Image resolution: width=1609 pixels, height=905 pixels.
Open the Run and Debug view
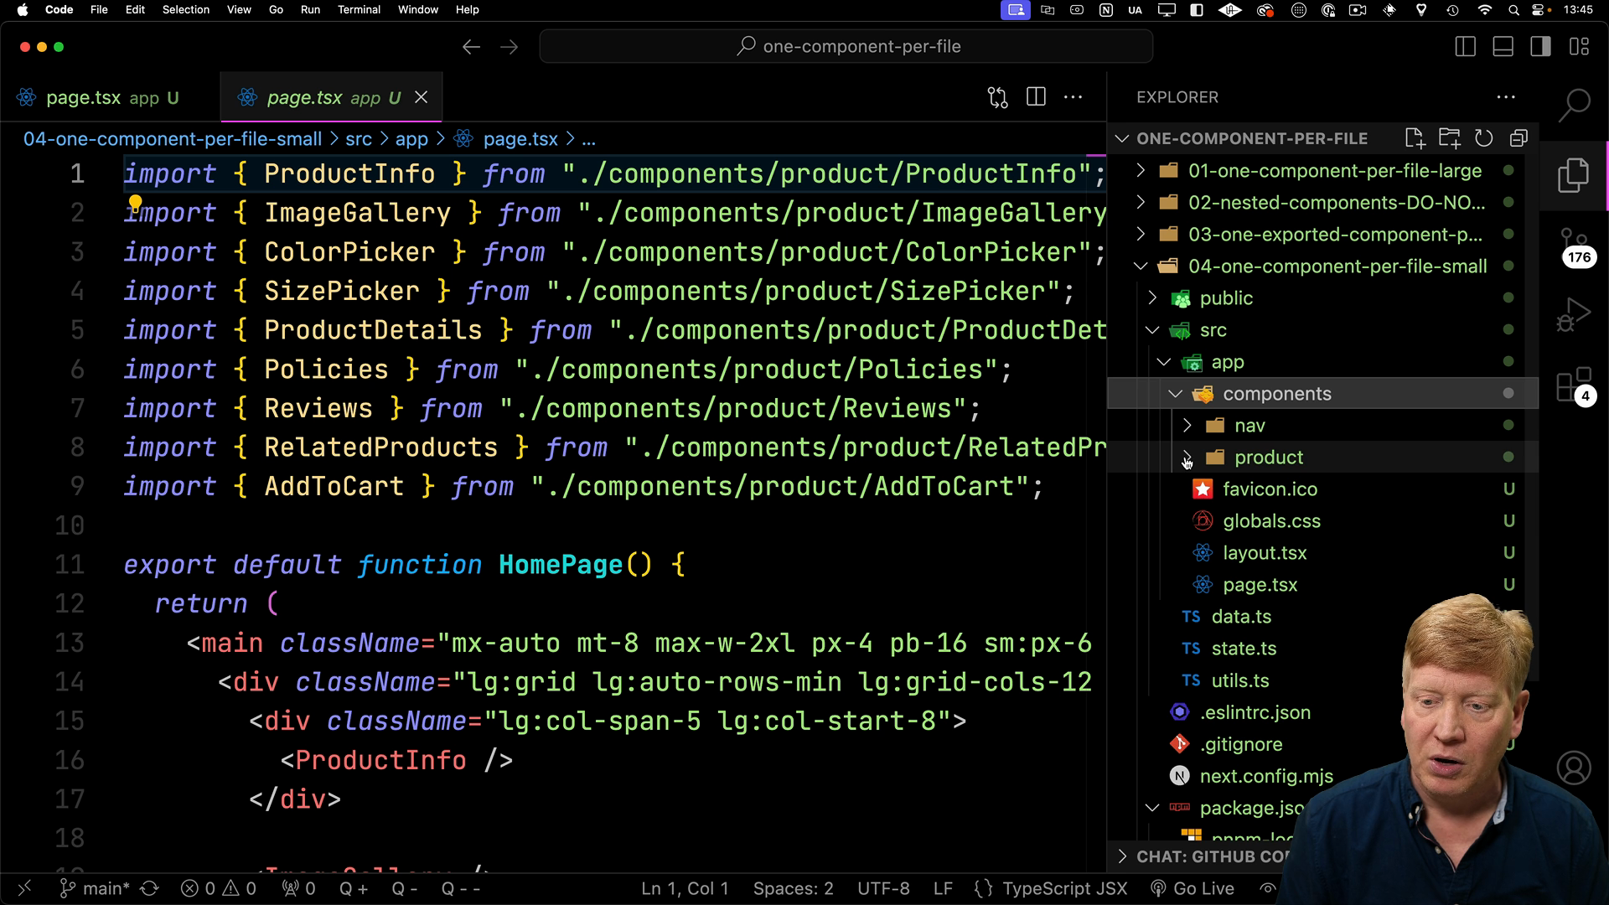tap(1574, 316)
